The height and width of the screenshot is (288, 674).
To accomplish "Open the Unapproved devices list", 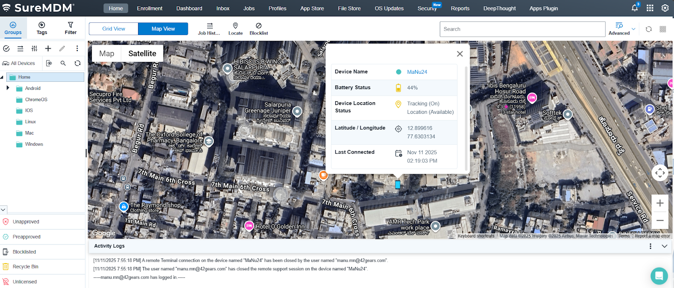I will click(26, 222).
